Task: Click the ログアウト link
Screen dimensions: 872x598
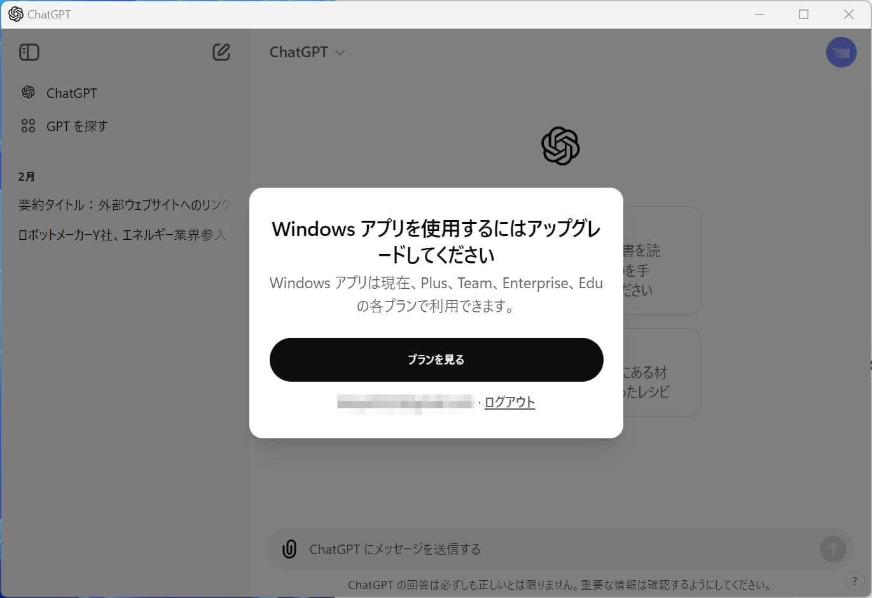Action: click(x=509, y=402)
